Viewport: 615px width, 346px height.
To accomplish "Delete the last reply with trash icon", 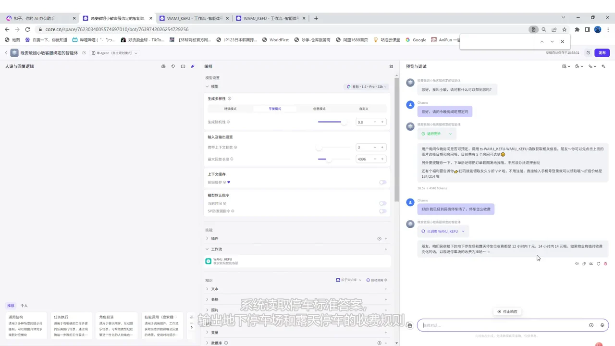I will pyautogui.click(x=605, y=263).
